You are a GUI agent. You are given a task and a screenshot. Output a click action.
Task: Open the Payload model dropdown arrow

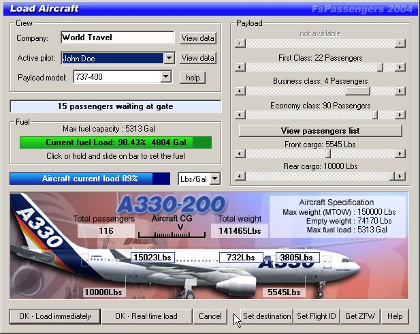[x=166, y=77]
